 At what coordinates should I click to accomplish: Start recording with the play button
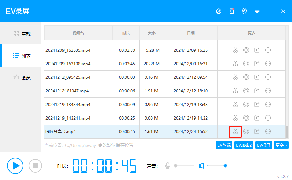click(15, 166)
